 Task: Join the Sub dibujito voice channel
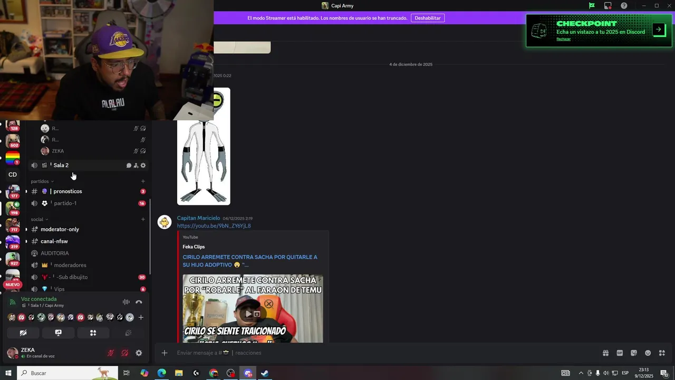click(88, 277)
